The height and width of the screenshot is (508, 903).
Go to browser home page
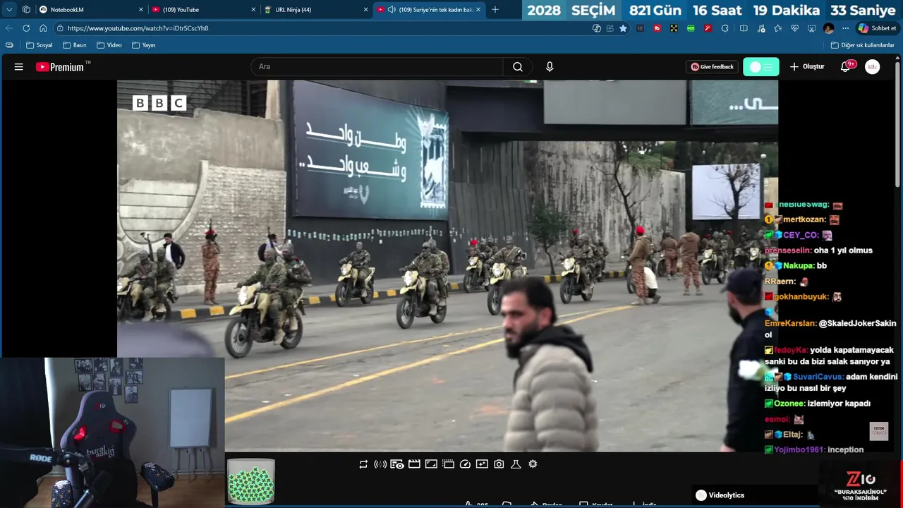point(43,28)
